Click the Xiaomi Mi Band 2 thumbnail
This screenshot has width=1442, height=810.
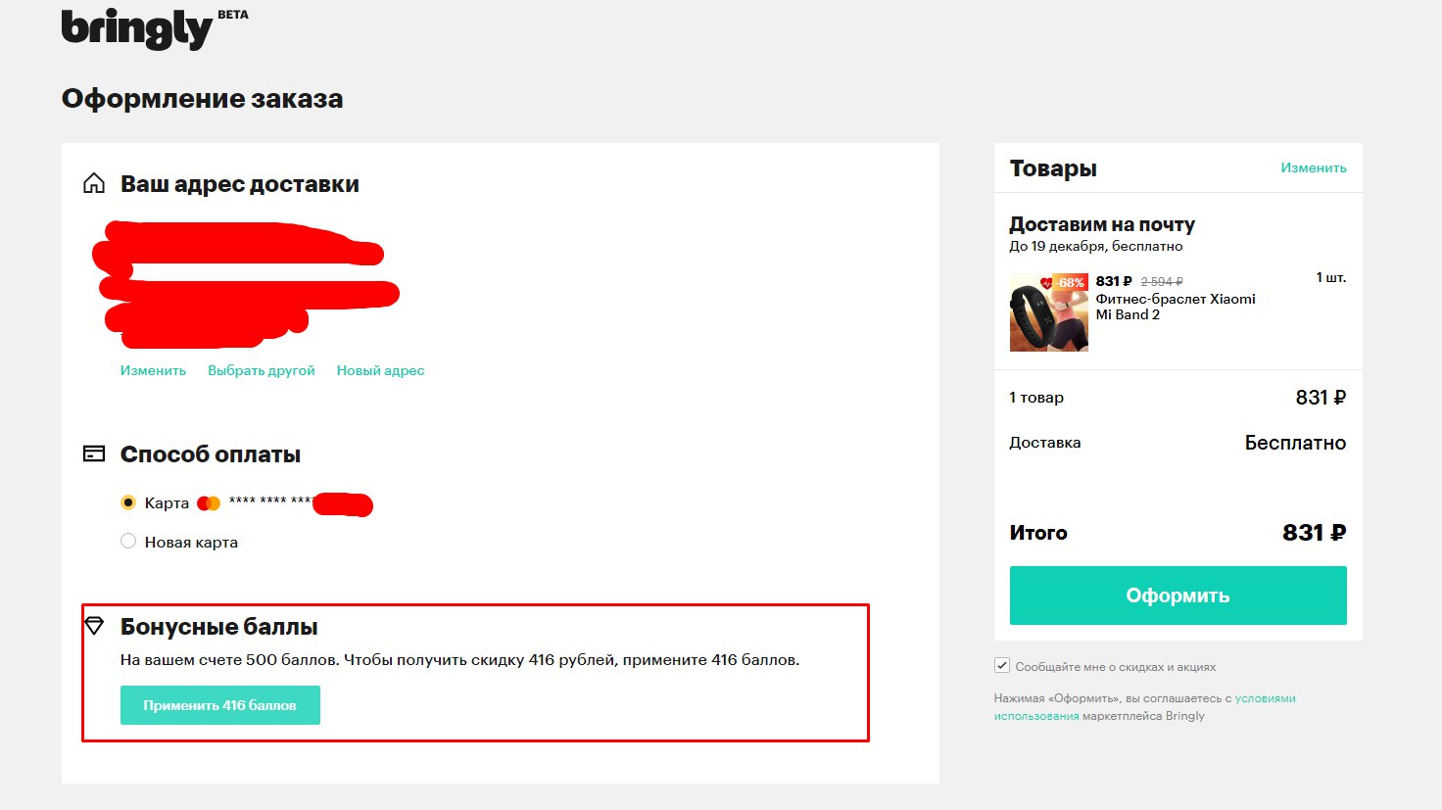coord(1048,312)
